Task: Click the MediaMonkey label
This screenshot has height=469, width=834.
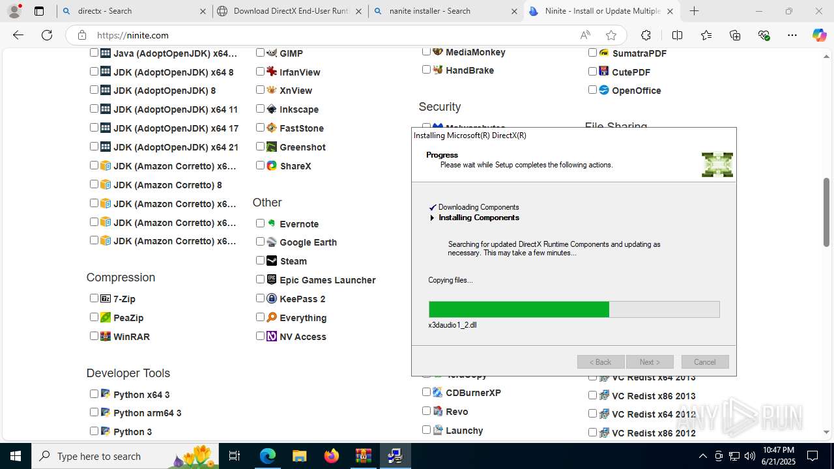Action: (x=476, y=52)
